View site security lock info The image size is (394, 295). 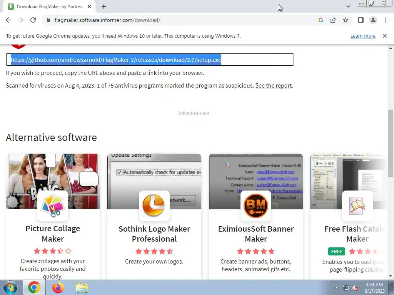(48, 20)
